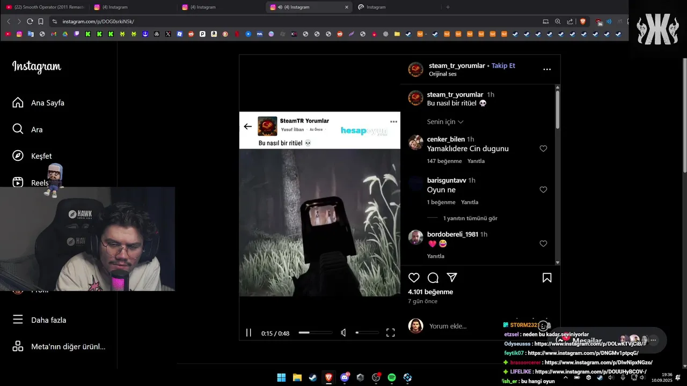
Task: Open steam_tr_yorumlar profile from header
Action: [x=457, y=65]
